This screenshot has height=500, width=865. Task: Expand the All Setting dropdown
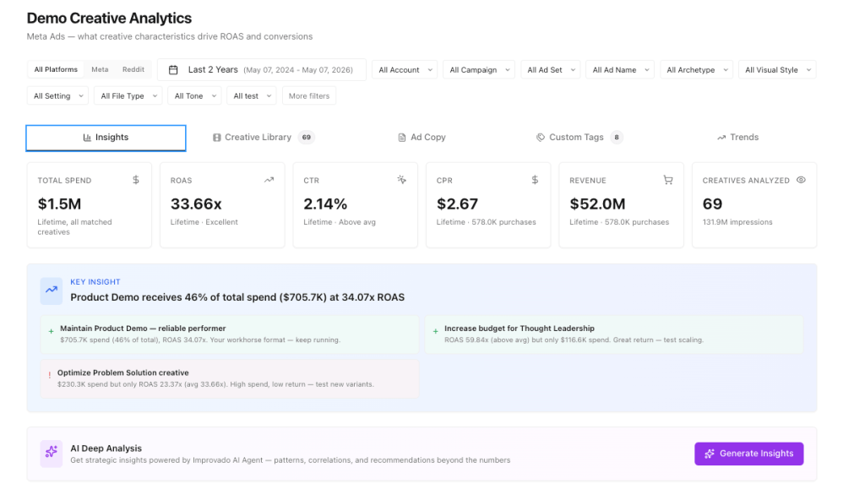(57, 96)
